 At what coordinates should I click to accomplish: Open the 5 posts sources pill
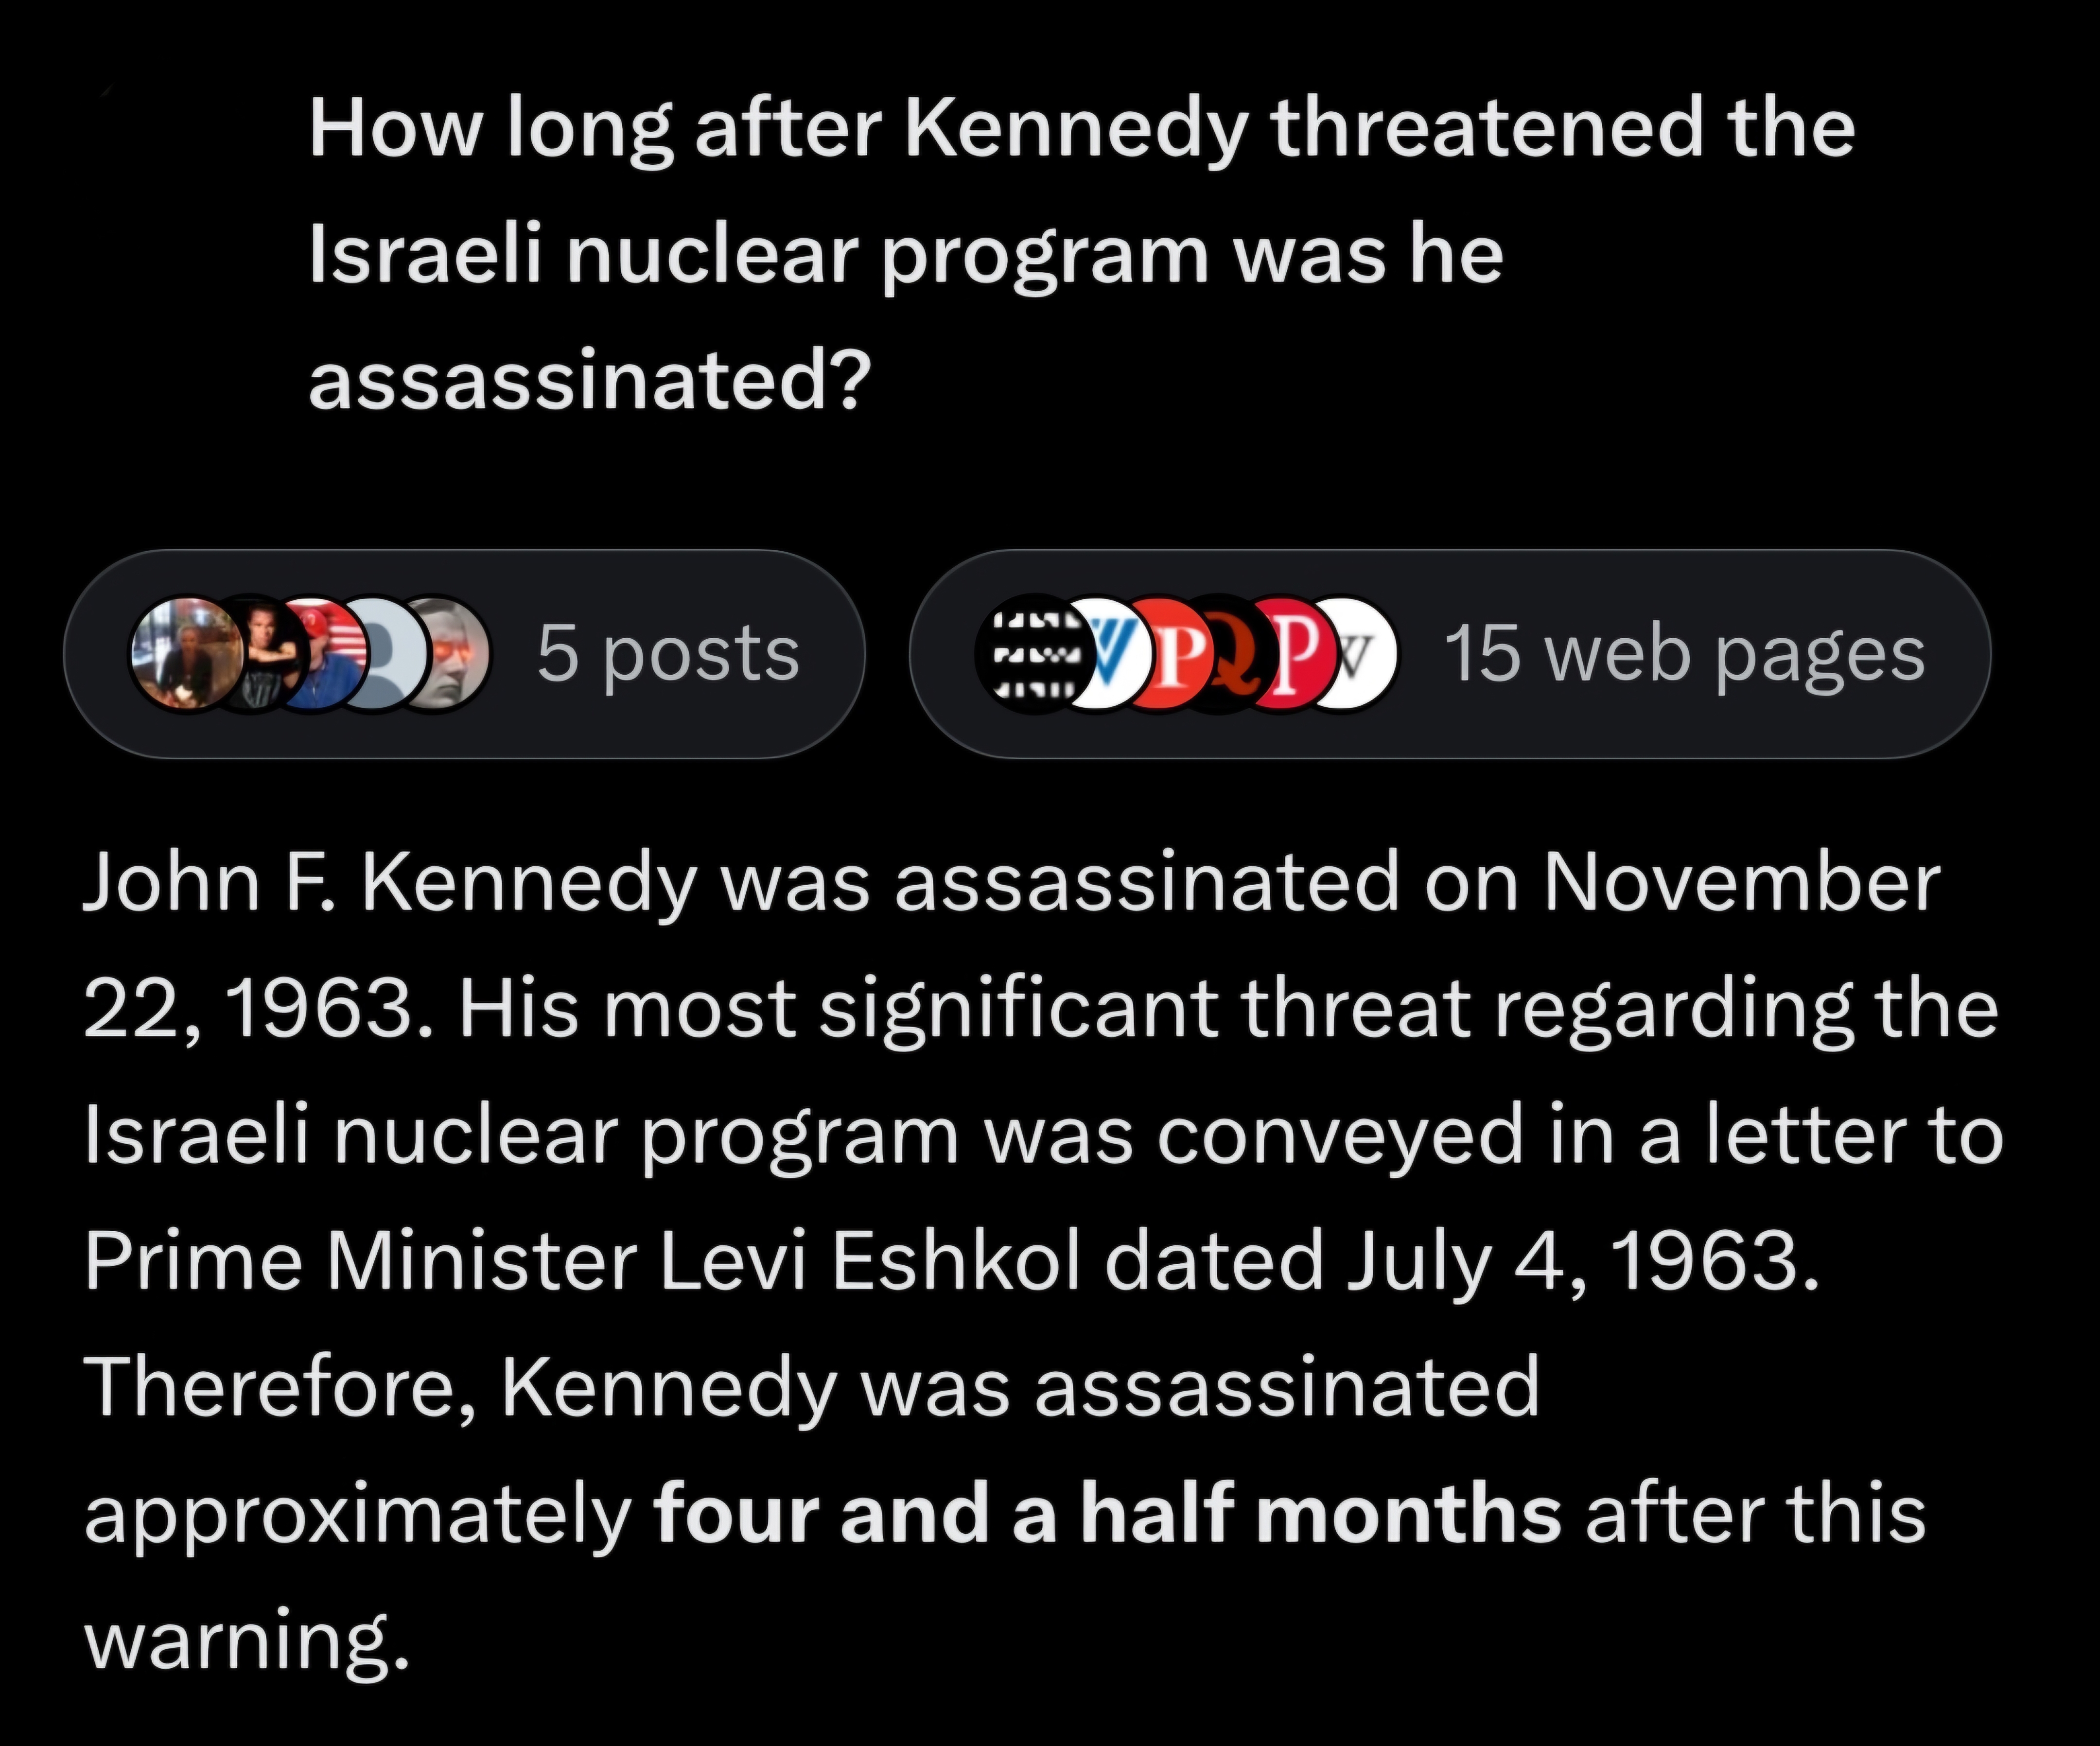(x=464, y=654)
